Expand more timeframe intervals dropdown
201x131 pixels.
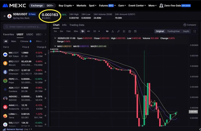[x=99, y=31]
